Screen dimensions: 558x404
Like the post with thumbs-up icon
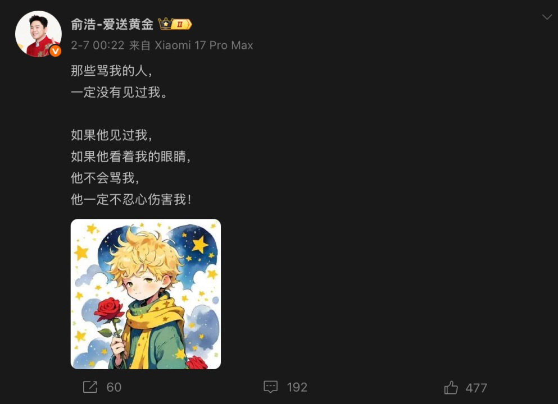(451, 387)
